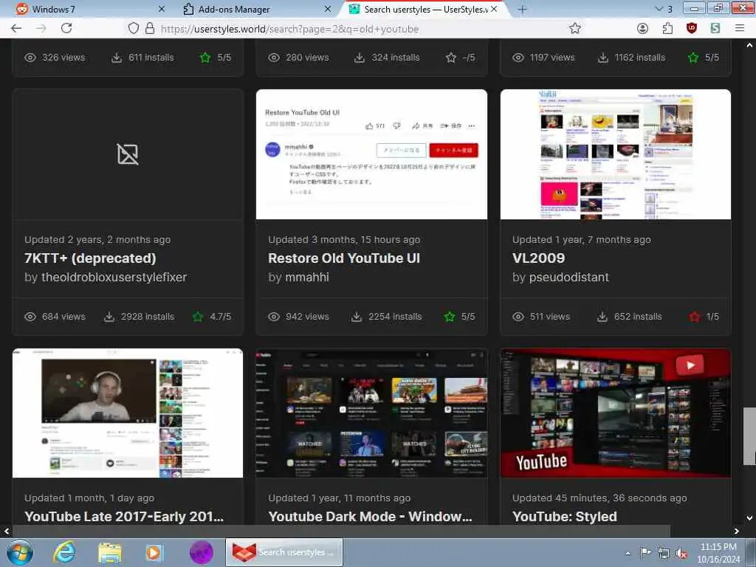Open the Stylus extension icon
This screenshot has height=567, width=756.
(x=715, y=29)
